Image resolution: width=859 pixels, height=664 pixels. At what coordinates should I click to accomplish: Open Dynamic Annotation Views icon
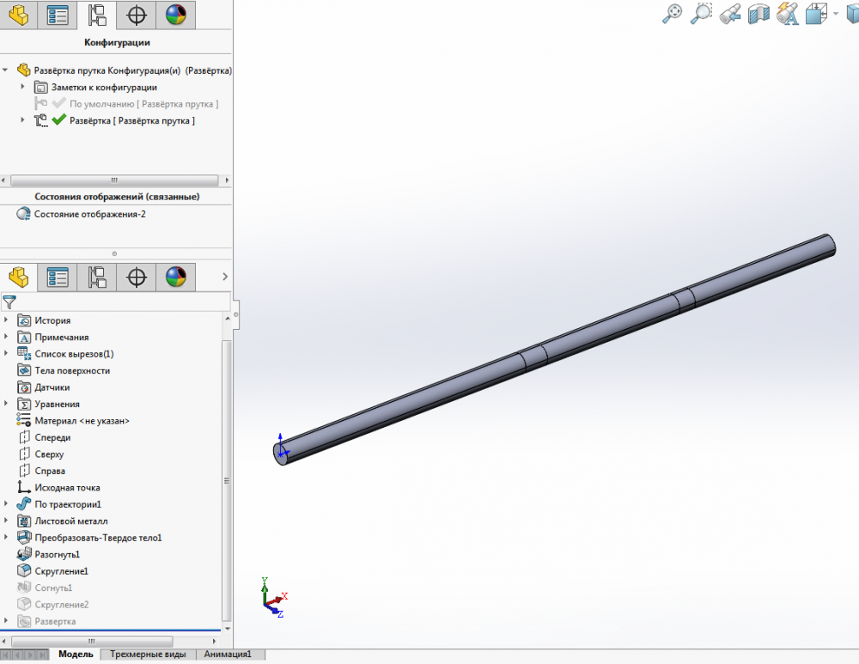(787, 13)
